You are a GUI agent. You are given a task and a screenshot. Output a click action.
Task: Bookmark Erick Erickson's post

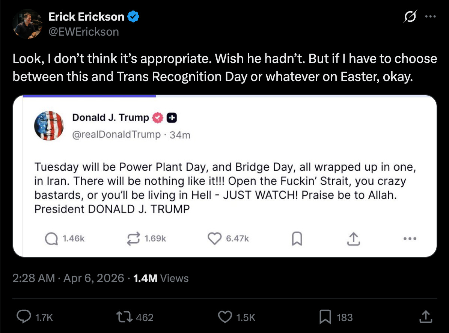pos(325,317)
